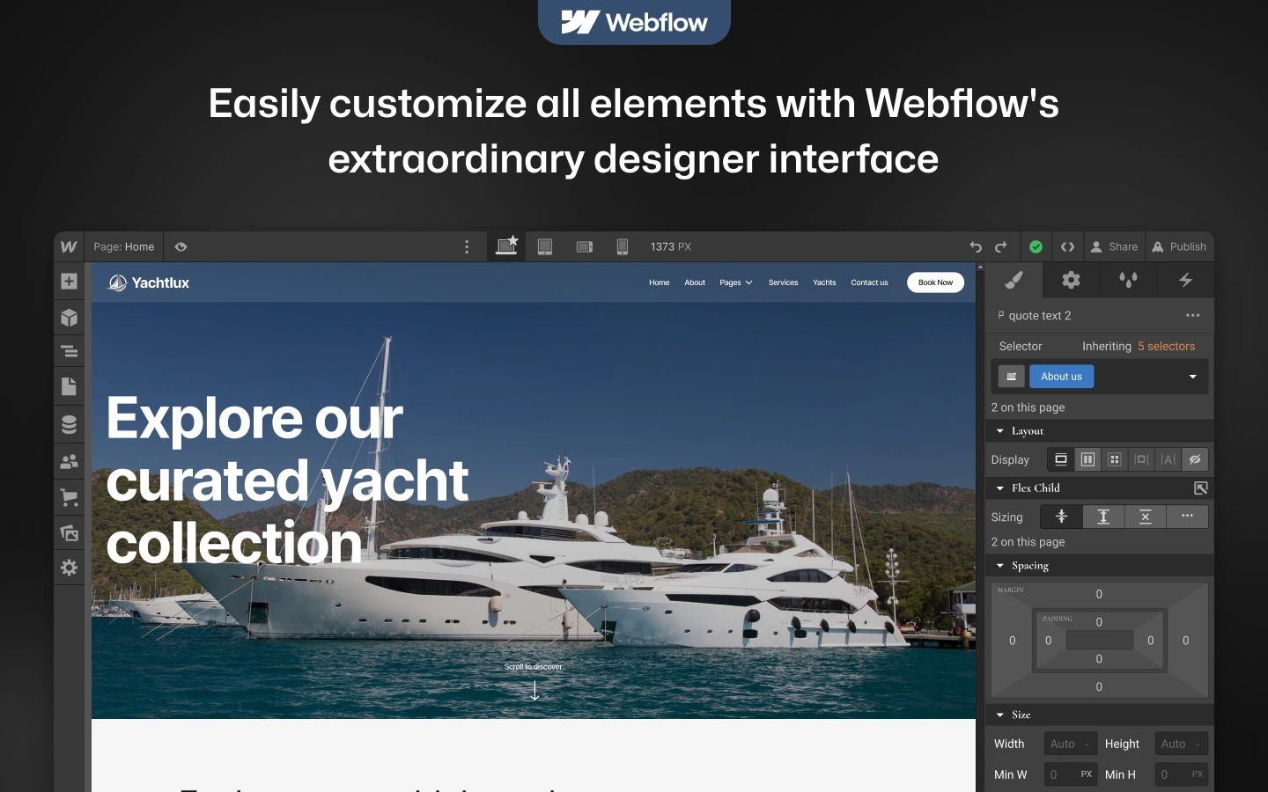
Task: Click the Publish button
Action: 1179,247
